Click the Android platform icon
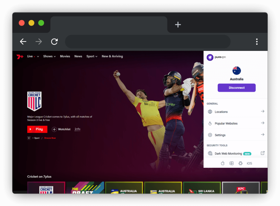 tap(240, 163)
